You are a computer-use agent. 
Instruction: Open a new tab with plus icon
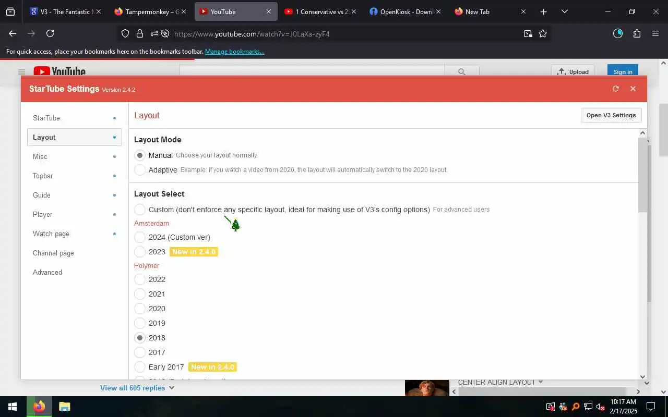(x=543, y=11)
